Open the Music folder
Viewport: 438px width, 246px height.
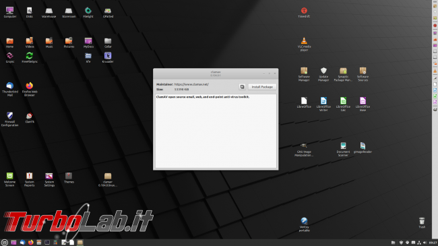pyautogui.click(x=49, y=42)
